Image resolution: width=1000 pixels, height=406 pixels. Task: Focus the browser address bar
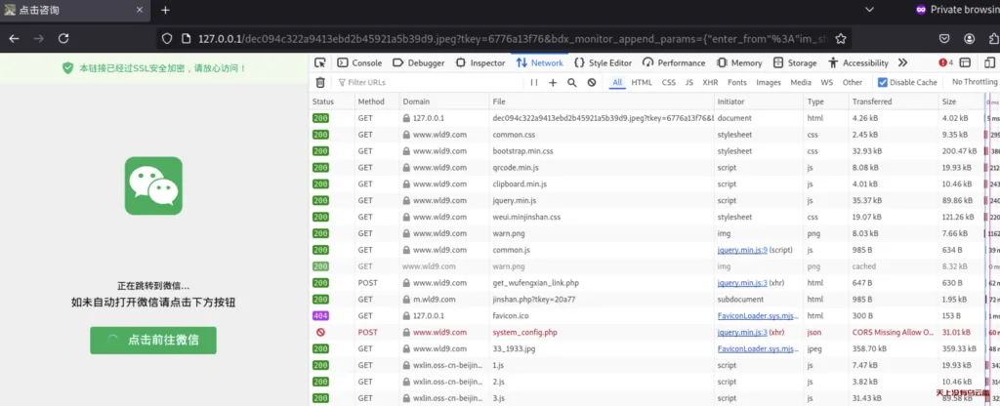[504, 39]
